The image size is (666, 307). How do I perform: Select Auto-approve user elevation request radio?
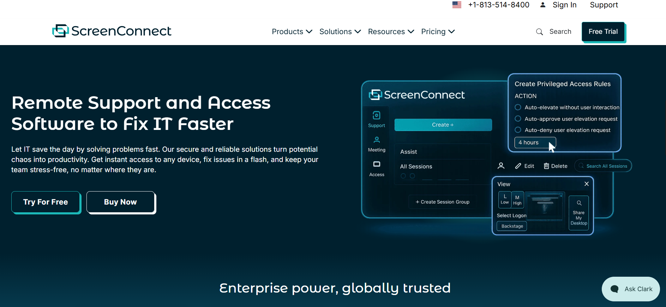click(x=518, y=119)
